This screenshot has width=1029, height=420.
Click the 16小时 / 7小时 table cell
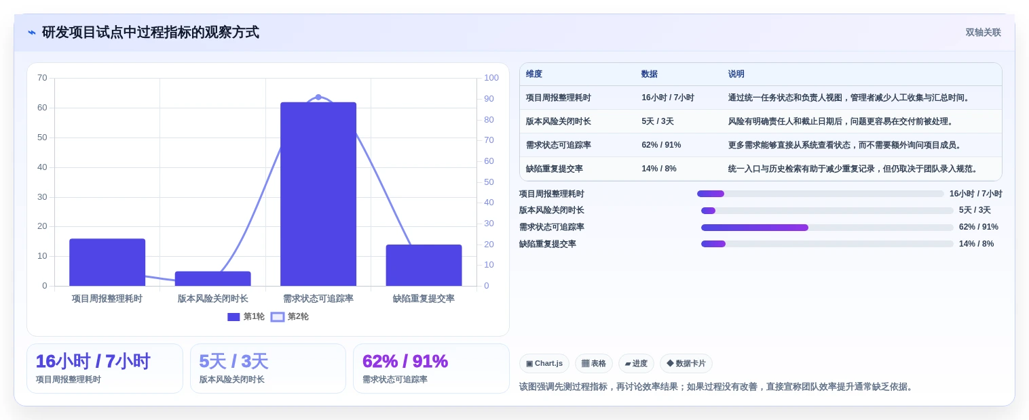coord(668,98)
